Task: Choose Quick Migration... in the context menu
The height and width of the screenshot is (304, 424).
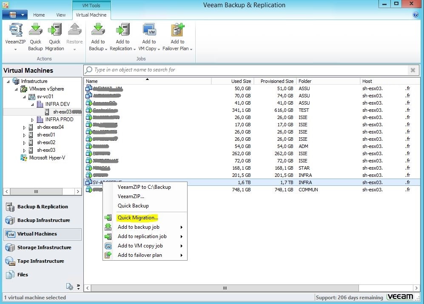Action: [x=145, y=217]
